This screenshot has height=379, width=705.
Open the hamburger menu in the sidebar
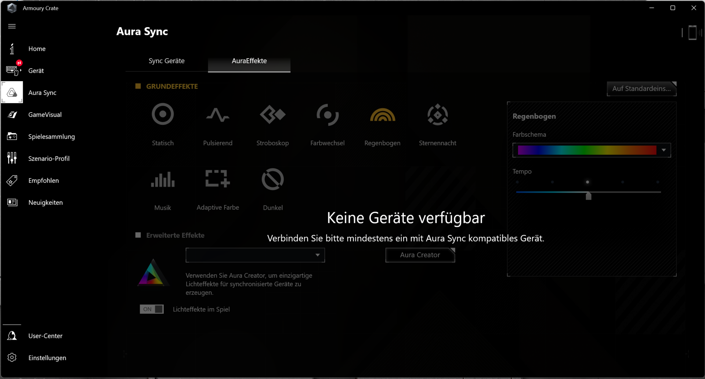click(x=12, y=26)
